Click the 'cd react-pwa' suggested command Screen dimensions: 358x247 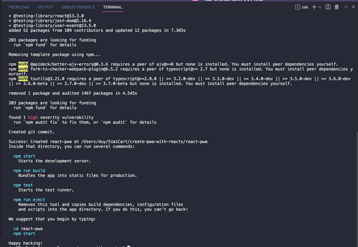pos(28,229)
